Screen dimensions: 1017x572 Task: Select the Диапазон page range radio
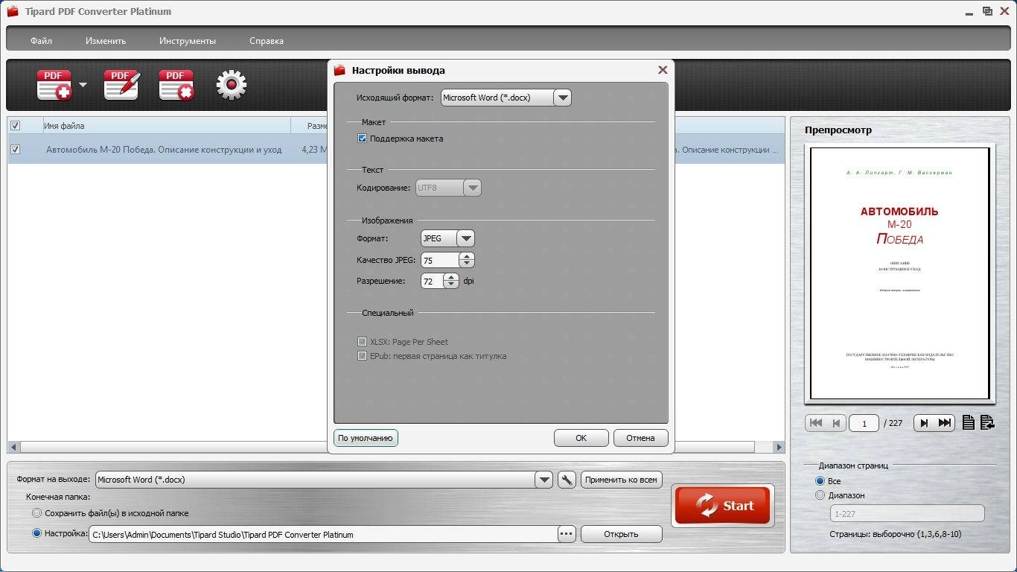coord(820,495)
